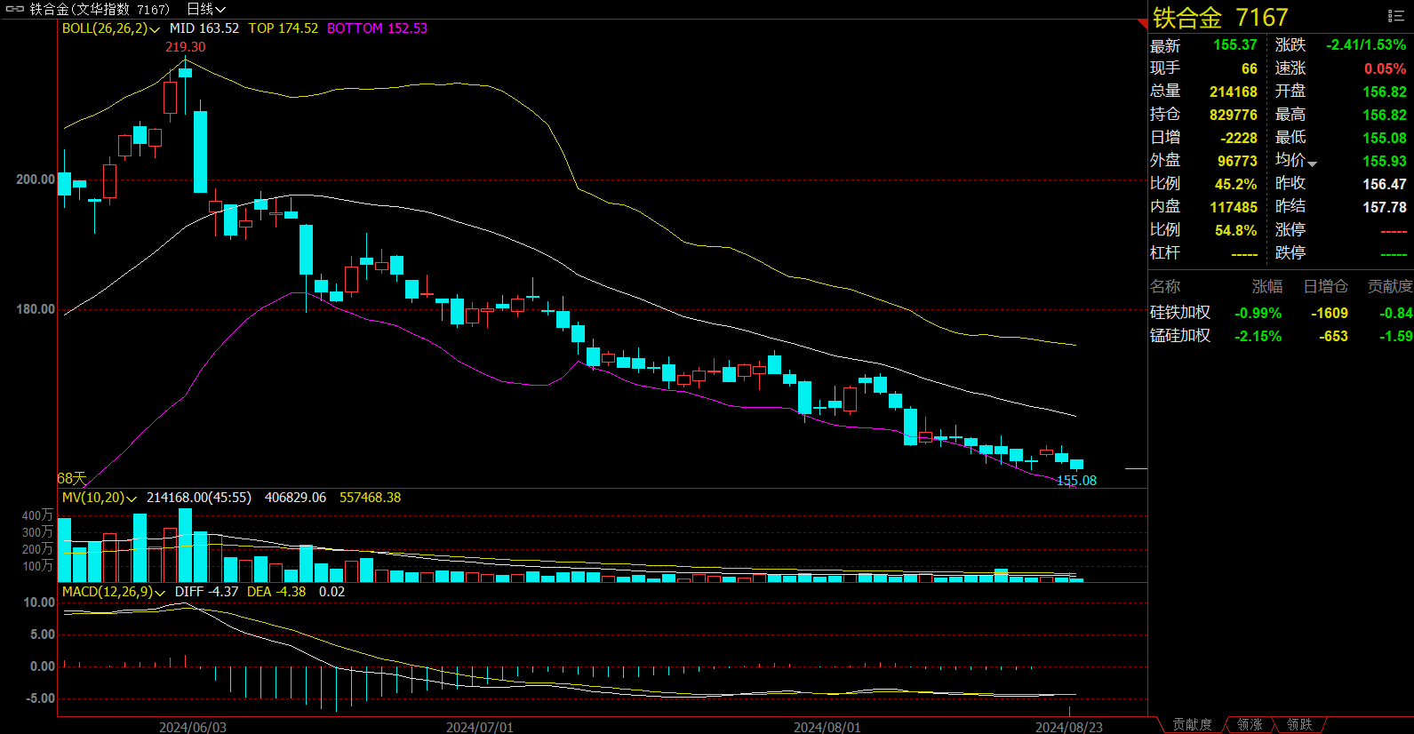Expand the 均价 dropdown arrow
This screenshot has width=1414, height=734.
1313,164
